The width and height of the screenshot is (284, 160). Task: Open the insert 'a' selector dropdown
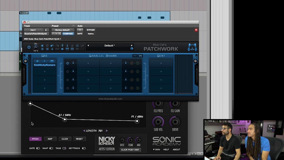(46, 30)
